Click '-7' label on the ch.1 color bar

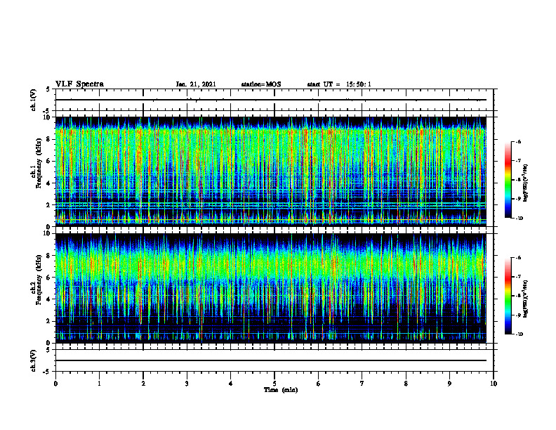click(x=517, y=161)
